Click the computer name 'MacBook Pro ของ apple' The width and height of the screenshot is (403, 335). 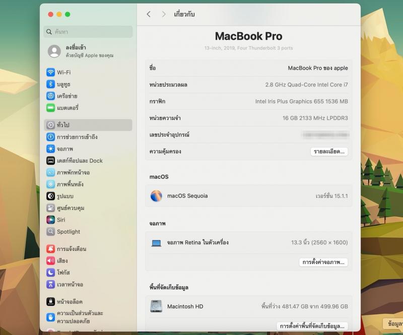click(x=318, y=68)
